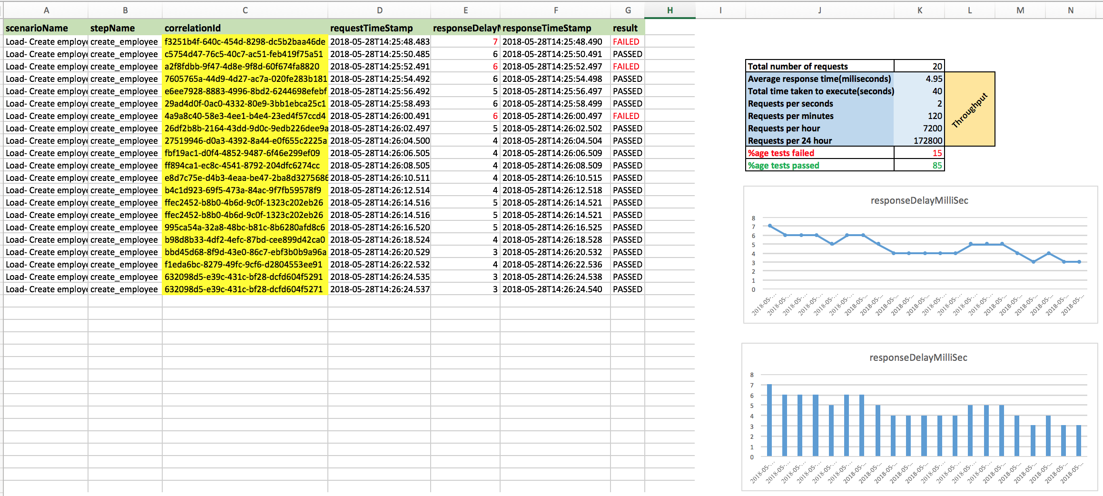1103x496 pixels.
Task: Select column H header
Action: 670,10
